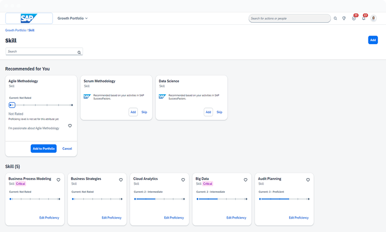This screenshot has width=386, height=232.
Task: Toggle favorite heart on Business Strategies
Action: (121, 180)
